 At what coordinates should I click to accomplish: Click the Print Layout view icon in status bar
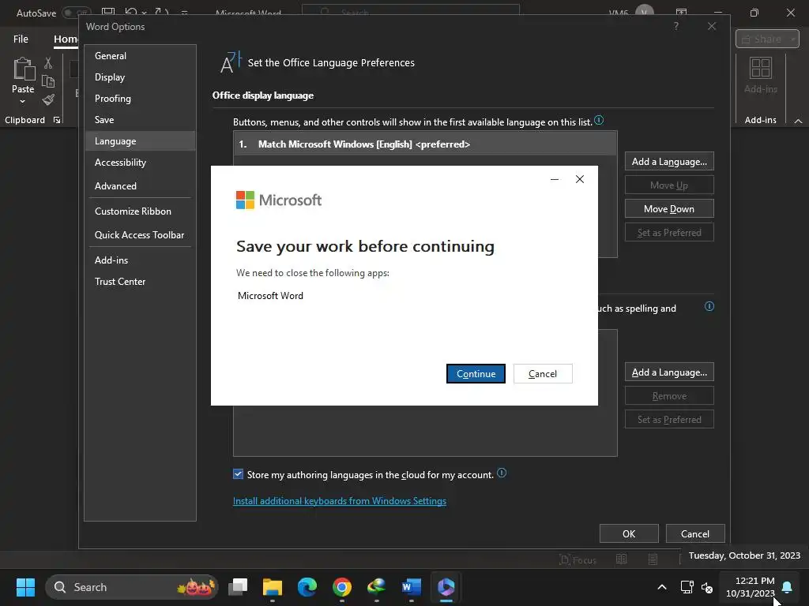(653, 559)
